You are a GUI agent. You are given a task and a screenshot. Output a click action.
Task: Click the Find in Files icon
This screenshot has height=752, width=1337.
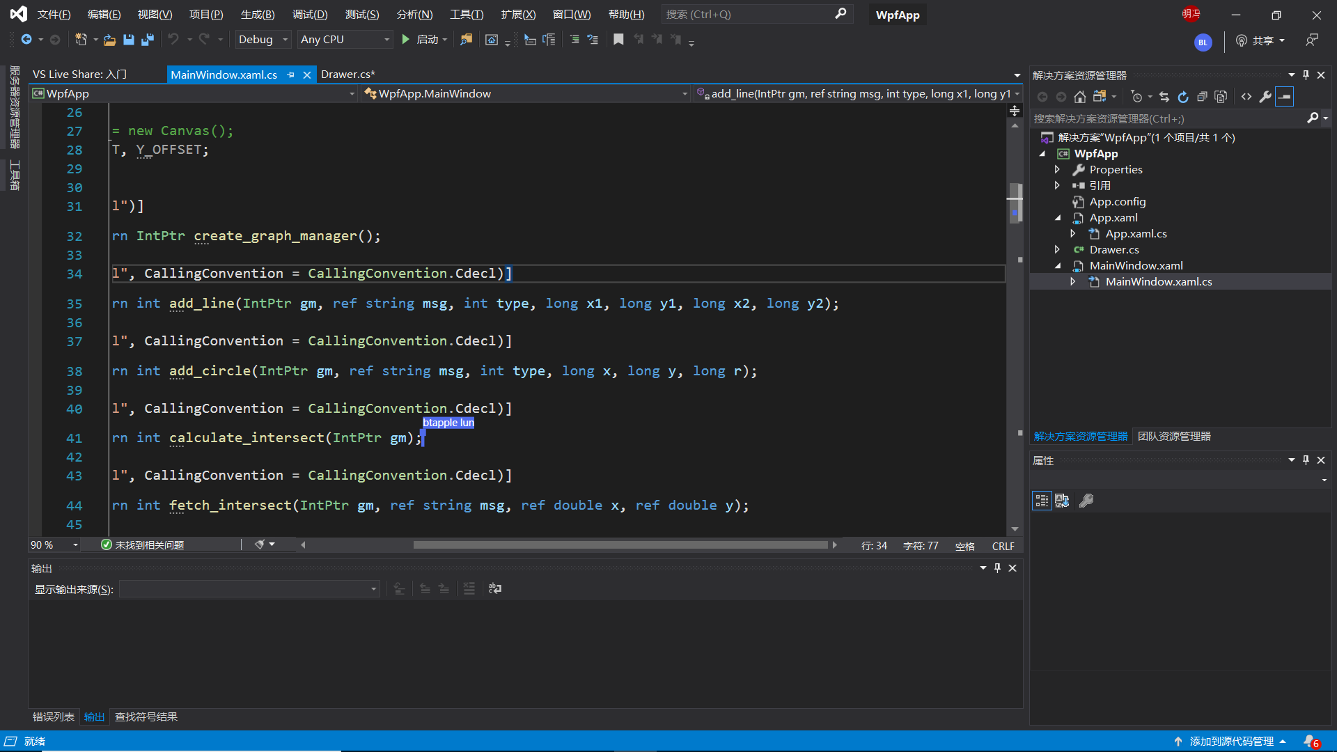466,40
